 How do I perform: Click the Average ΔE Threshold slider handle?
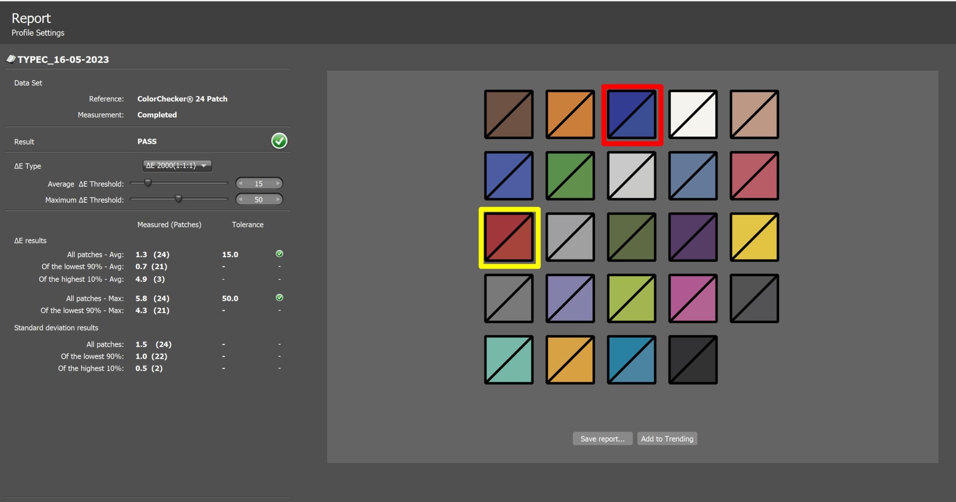(x=148, y=183)
